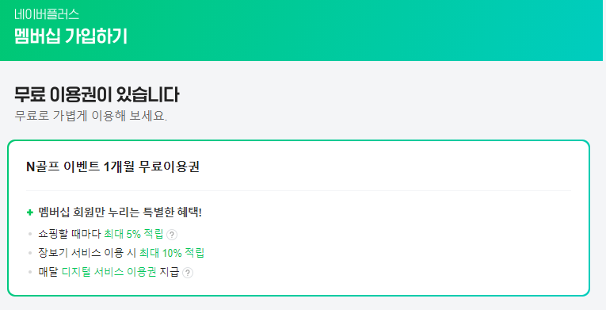The height and width of the screenshot is (310, 606).
Task: Click the 네이버플러스 logo text in header
Action: click(47, 14)
